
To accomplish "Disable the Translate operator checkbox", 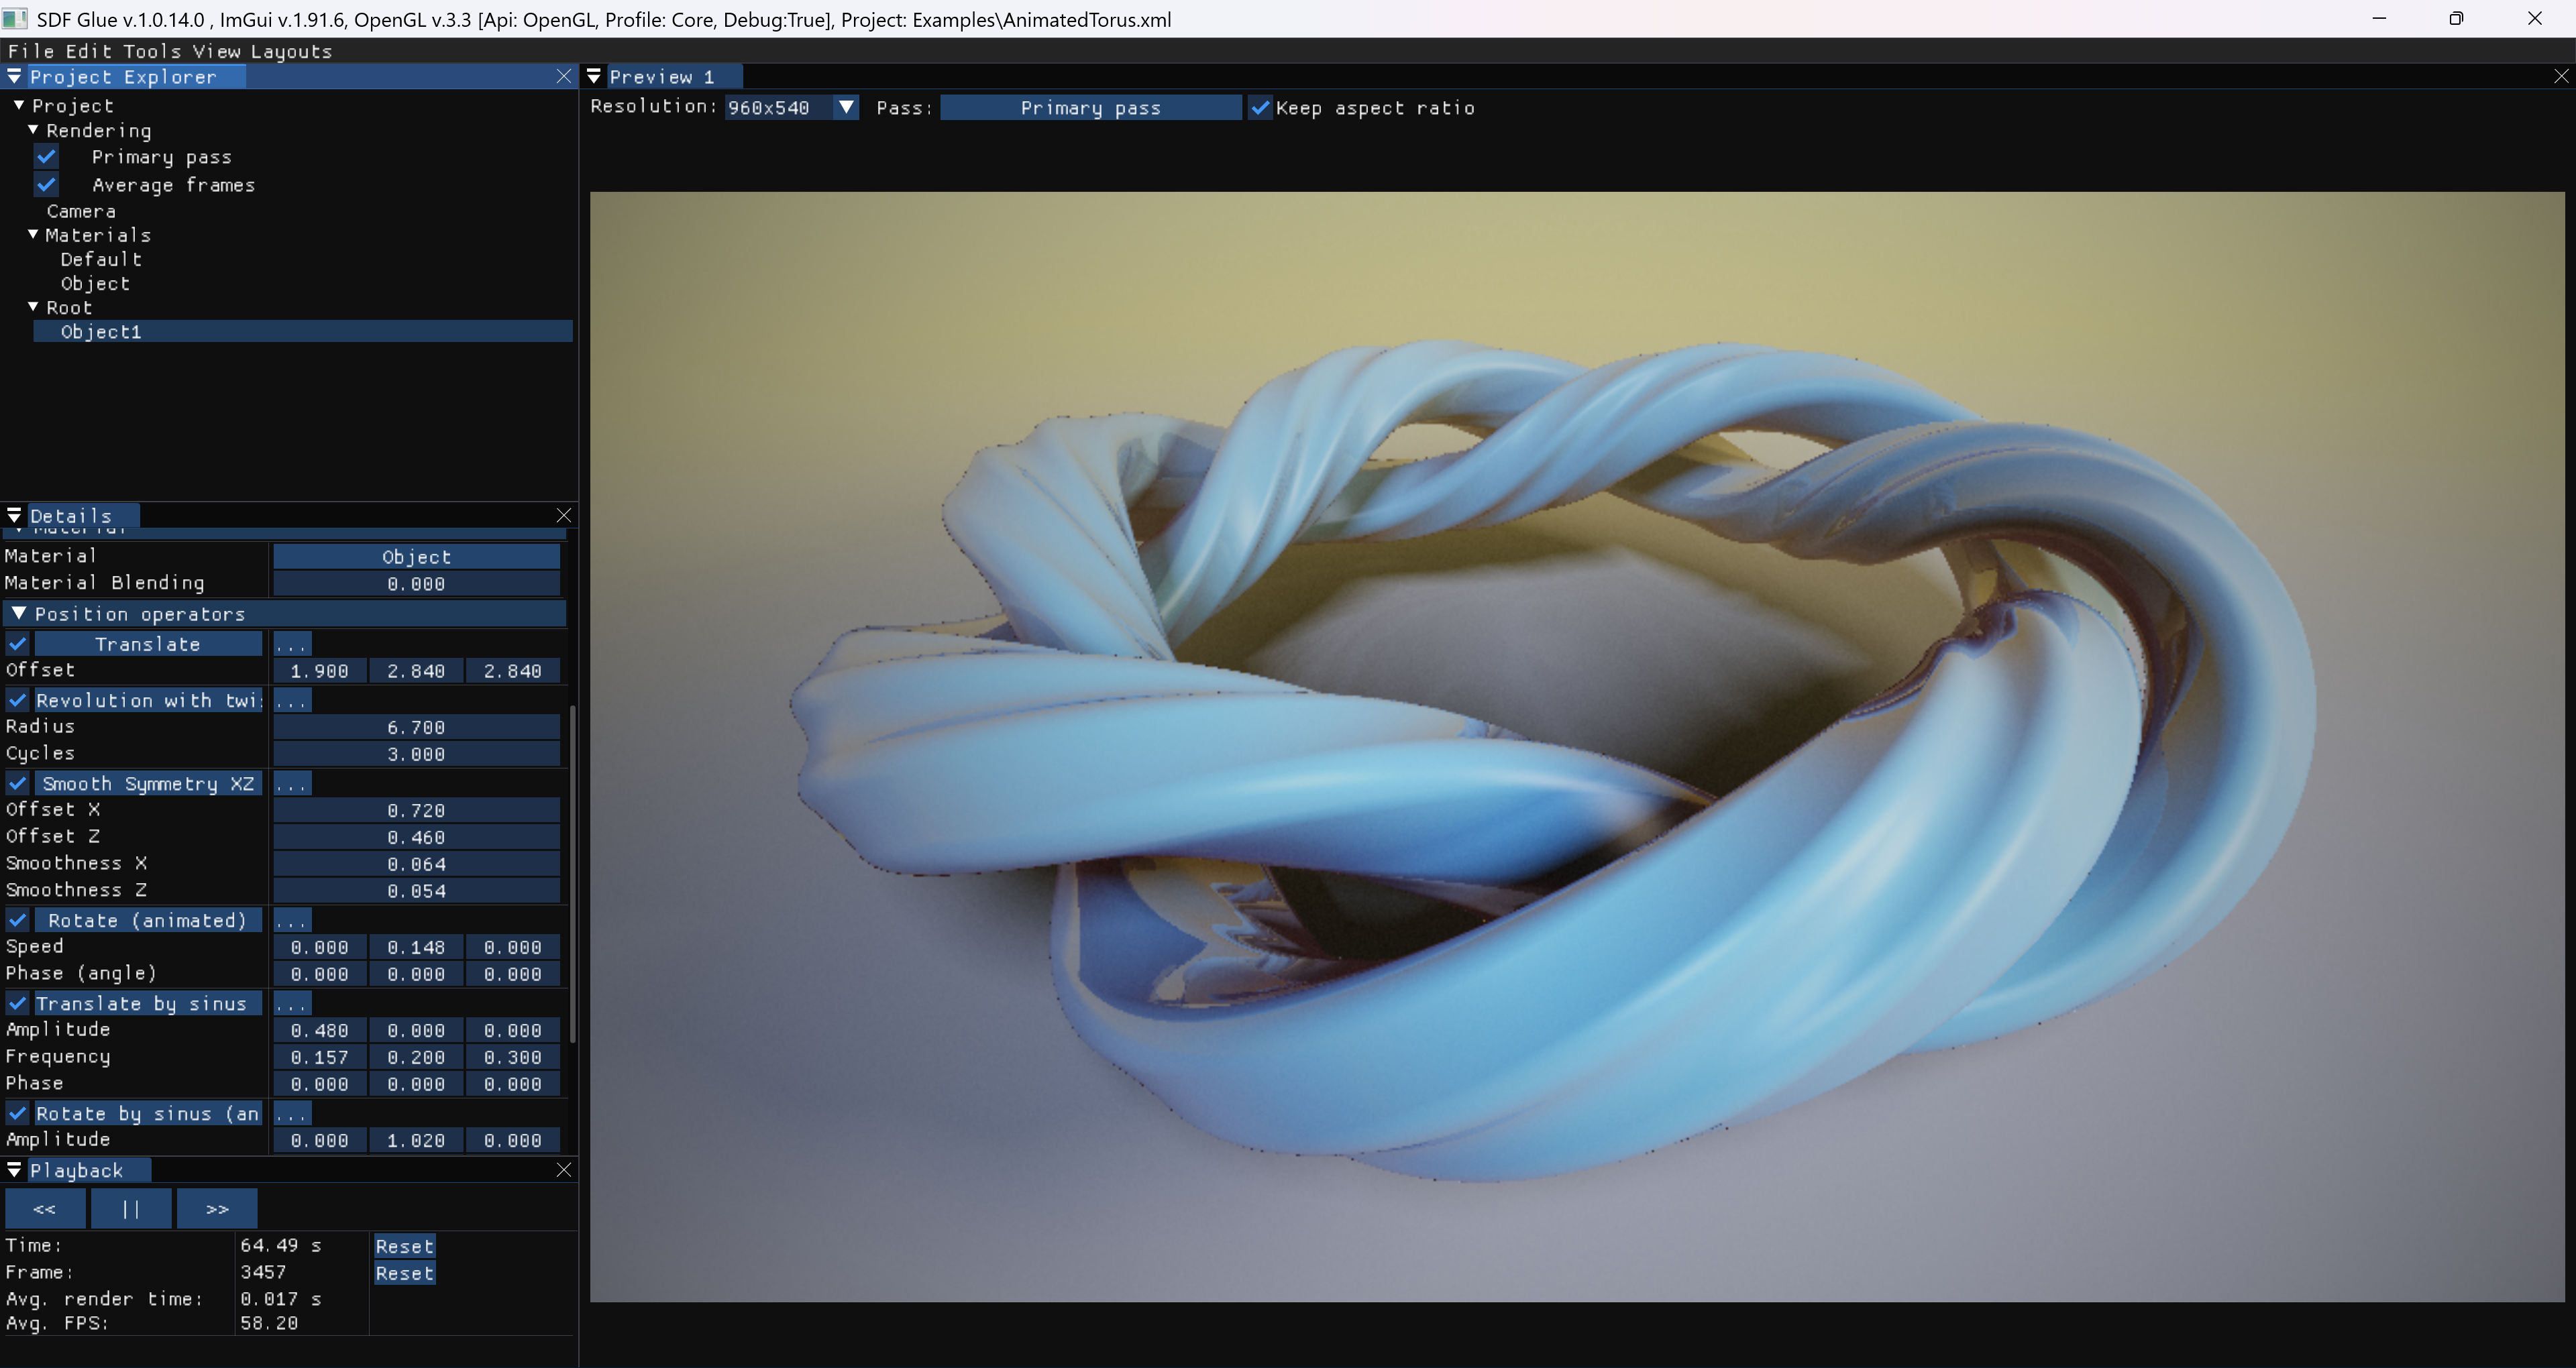I will (x=18, y=644).
